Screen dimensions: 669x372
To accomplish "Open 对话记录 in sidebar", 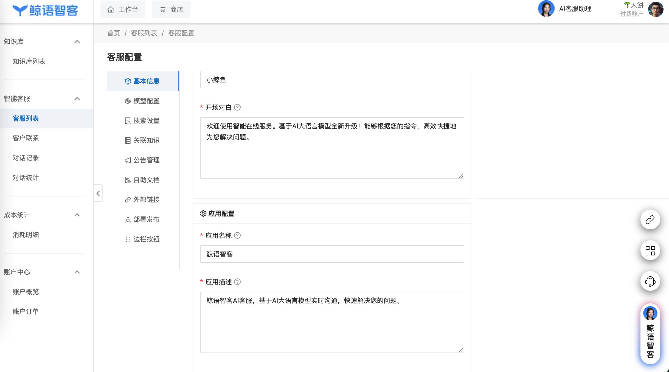I will pyautogui.click(x=47, y=158).
